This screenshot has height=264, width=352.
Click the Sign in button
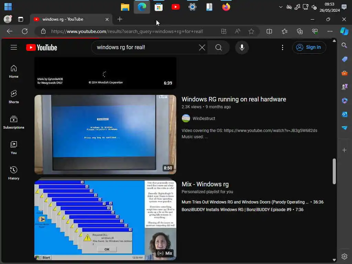309,47
